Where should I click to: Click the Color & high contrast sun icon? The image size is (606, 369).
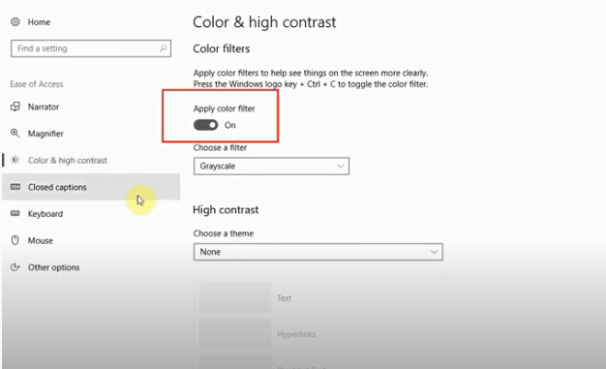pyautogui.click(x=15, y=160)
